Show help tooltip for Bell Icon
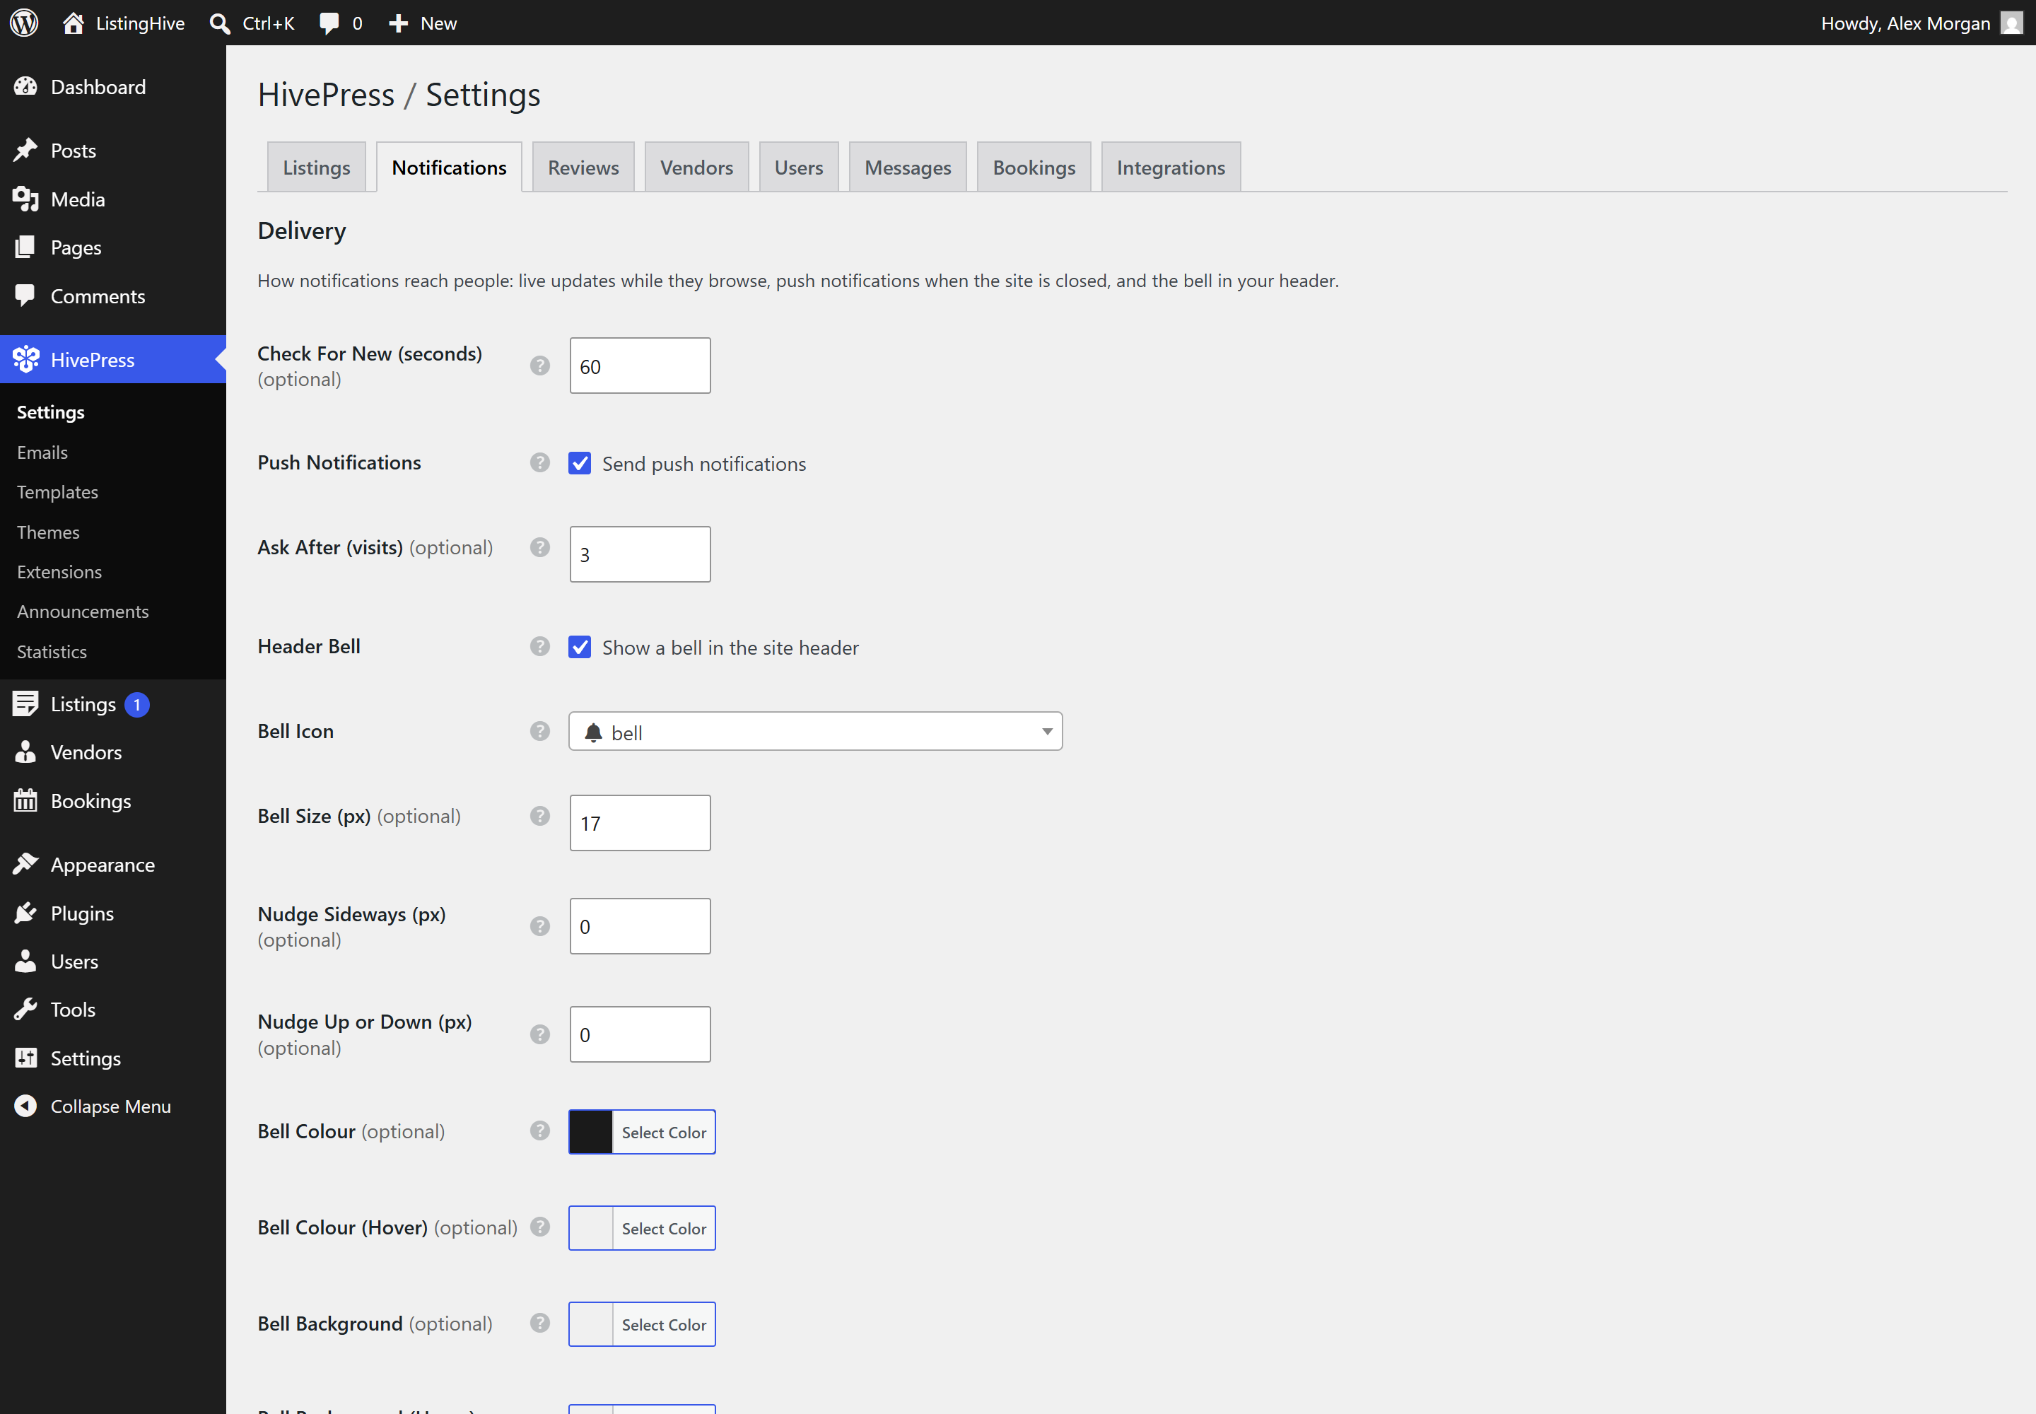 539,731
